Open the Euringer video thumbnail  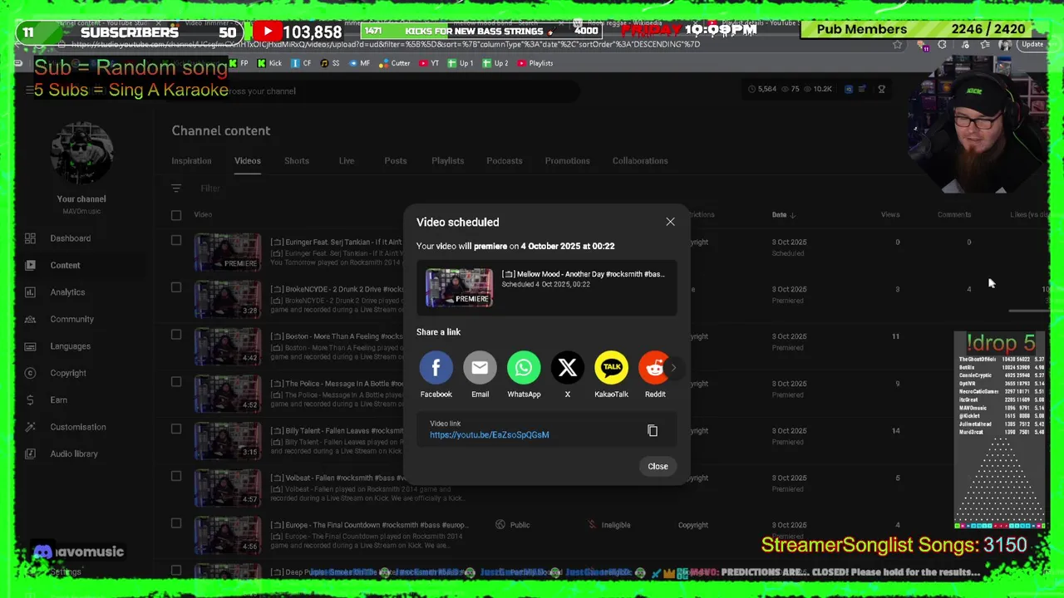[x=228, y=252]
